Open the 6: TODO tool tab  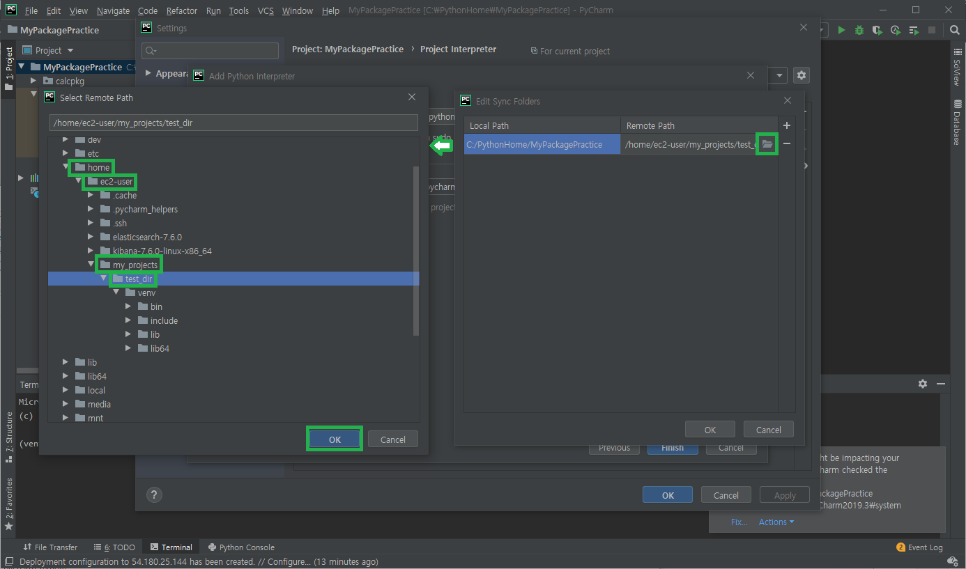click(x=115, y=547)
